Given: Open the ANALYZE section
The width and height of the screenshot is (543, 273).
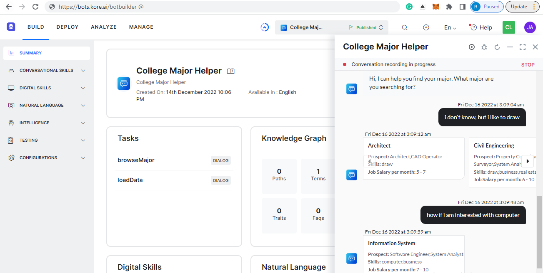Looking at the screenshot, I should pyautogui.click(x=103, y=27).
